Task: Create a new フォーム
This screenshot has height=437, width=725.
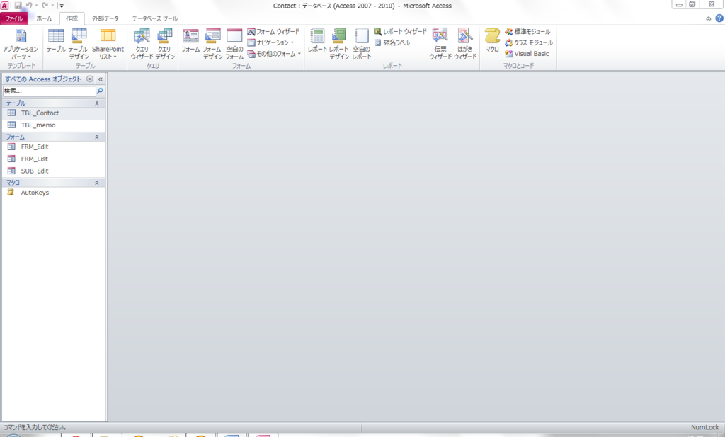Action: tap(190, 40)
